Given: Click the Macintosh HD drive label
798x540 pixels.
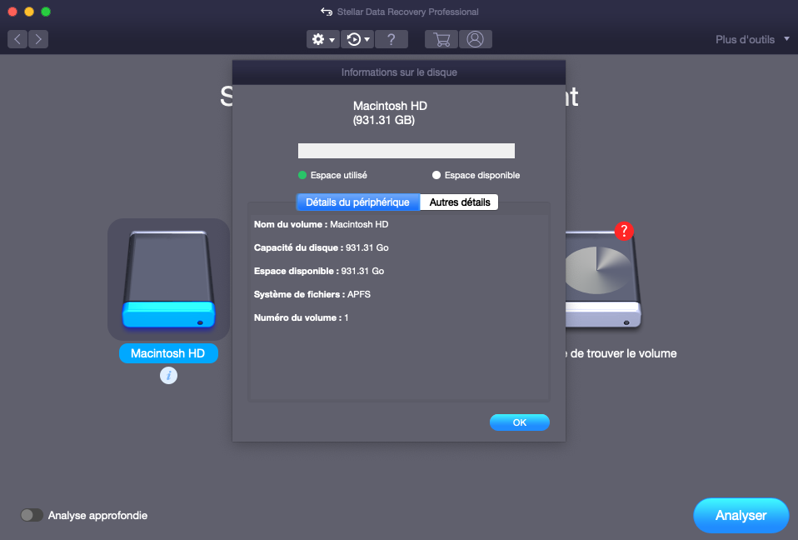Looking at the screenshot, I should click(x=168, y=353).
